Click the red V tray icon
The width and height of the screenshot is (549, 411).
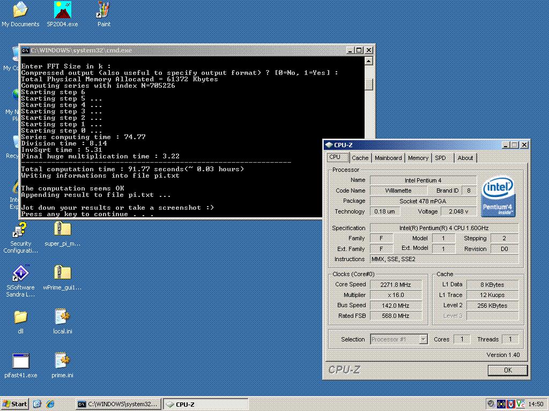[x=511, y=404]
